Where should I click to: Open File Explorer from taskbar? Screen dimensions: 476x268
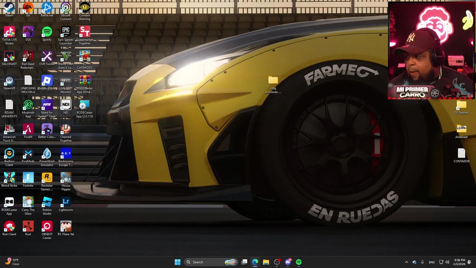(266, 262)
